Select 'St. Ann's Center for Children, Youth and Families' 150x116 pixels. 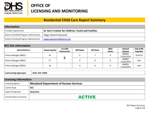click(x=70, y=31)
